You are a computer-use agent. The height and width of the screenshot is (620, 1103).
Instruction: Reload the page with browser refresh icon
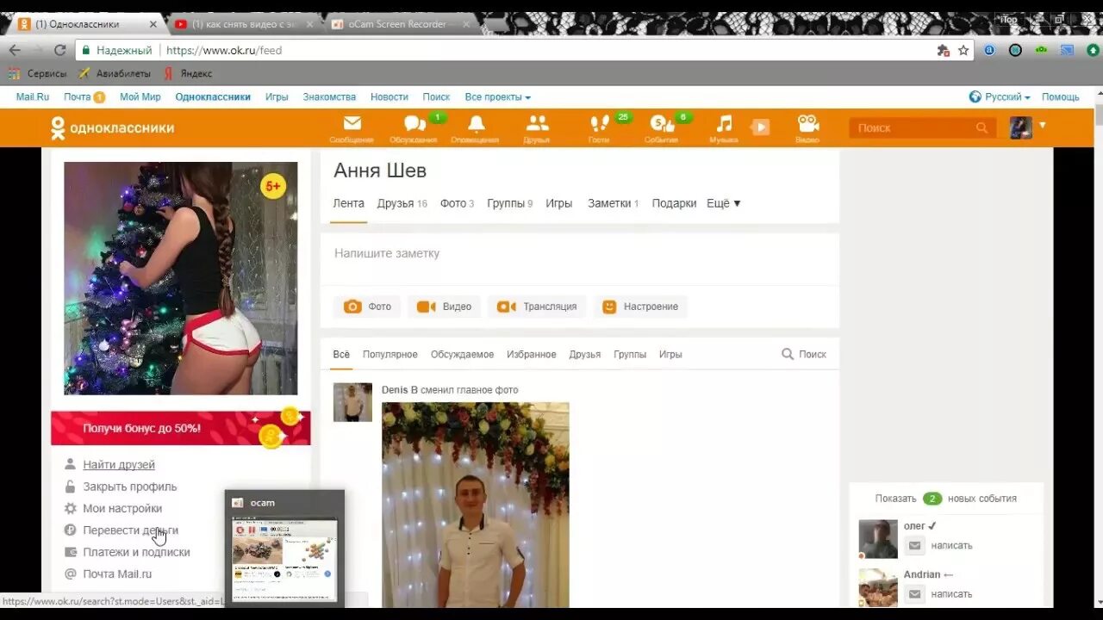(x=59, y=50)
